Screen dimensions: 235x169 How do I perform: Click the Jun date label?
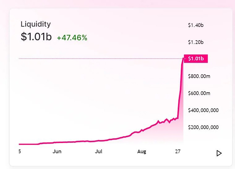pyautogui.click(x=57, y=152)
